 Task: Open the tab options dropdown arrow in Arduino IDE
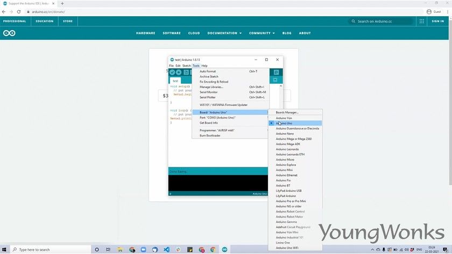(276, 79)
